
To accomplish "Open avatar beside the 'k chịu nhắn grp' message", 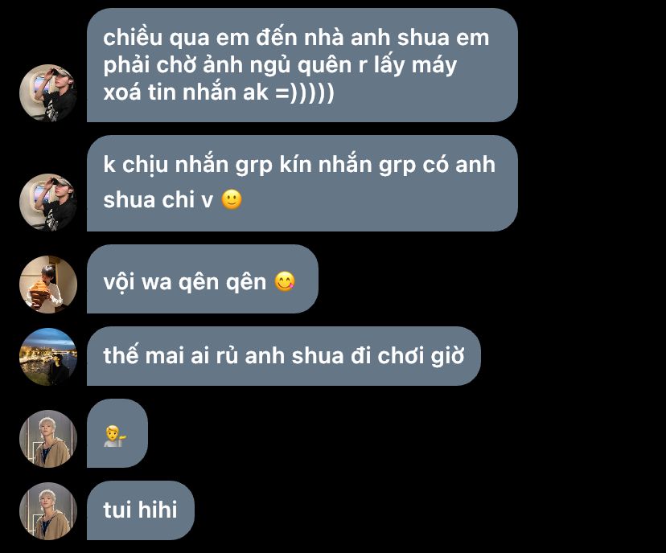I will click(x=48, y=202).
